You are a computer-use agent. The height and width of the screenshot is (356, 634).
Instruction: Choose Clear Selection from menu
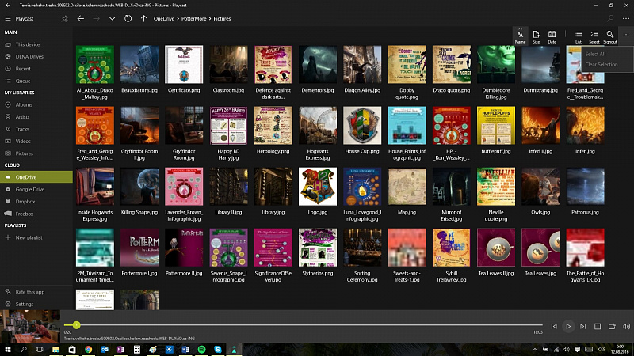click(602, 65)
